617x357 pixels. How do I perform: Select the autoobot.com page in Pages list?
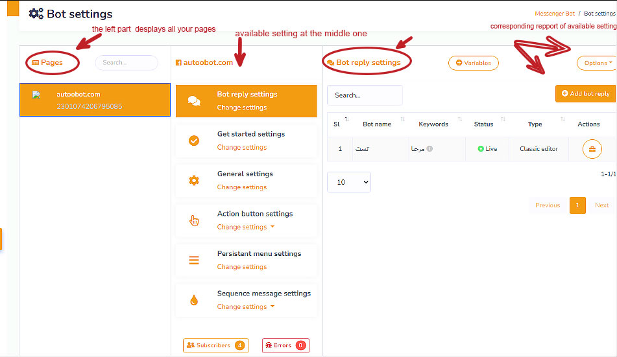[x=95, y=100]
